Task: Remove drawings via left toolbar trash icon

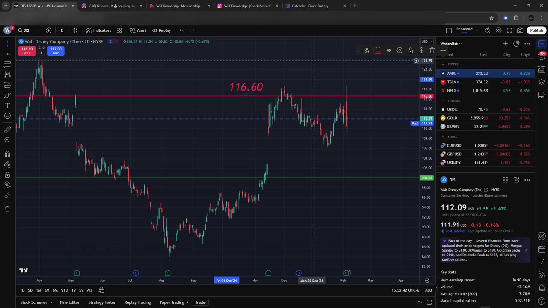Action: (x=7, y=209)
